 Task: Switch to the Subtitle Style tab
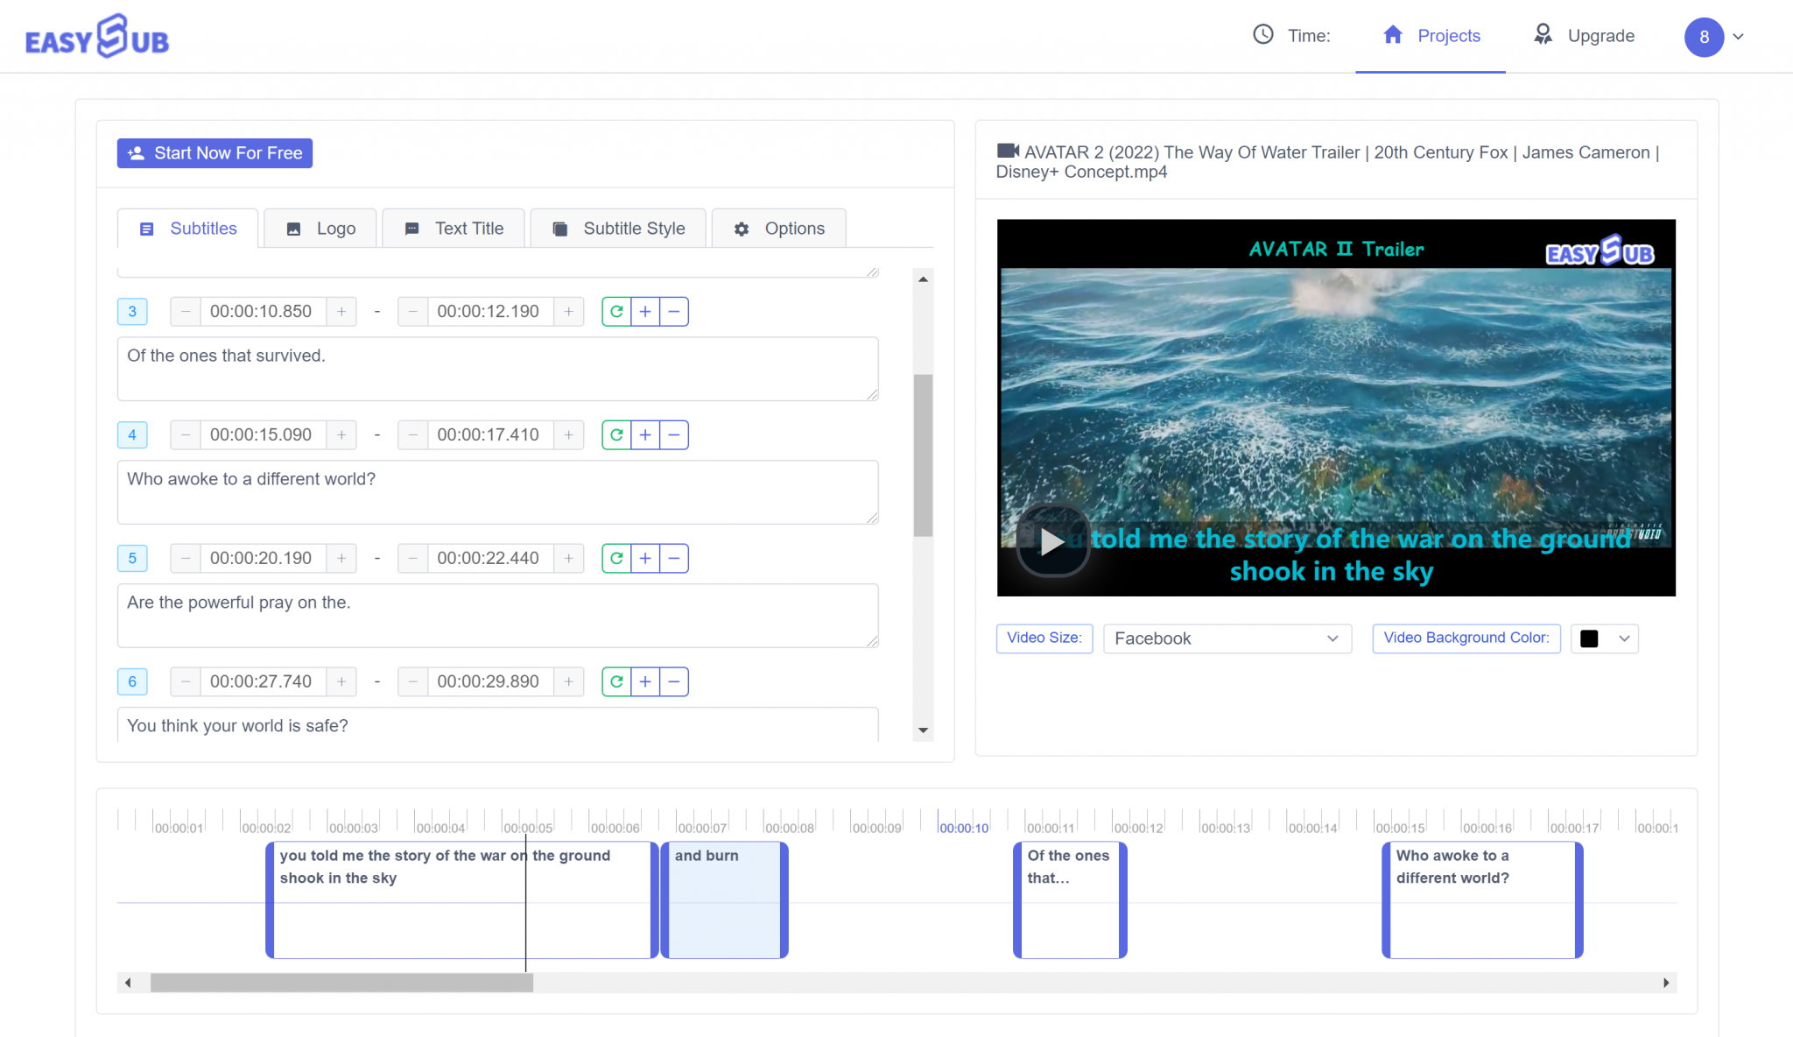[617, 228]
